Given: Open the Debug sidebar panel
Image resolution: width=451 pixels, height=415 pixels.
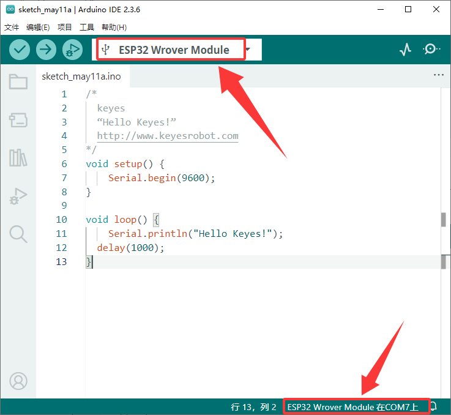Looking at the screenshot, I should coord(18,196).
